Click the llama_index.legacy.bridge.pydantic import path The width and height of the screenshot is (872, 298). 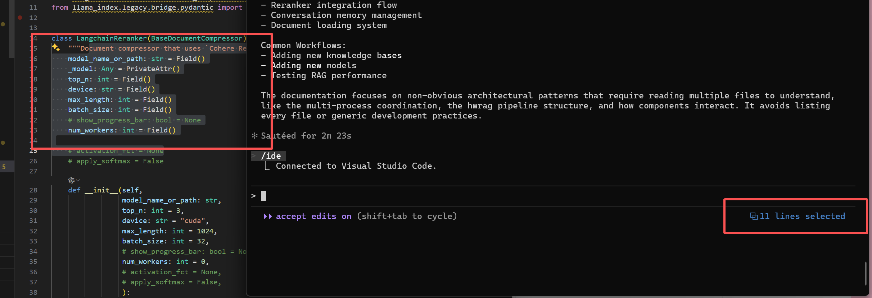pos(143,8)
